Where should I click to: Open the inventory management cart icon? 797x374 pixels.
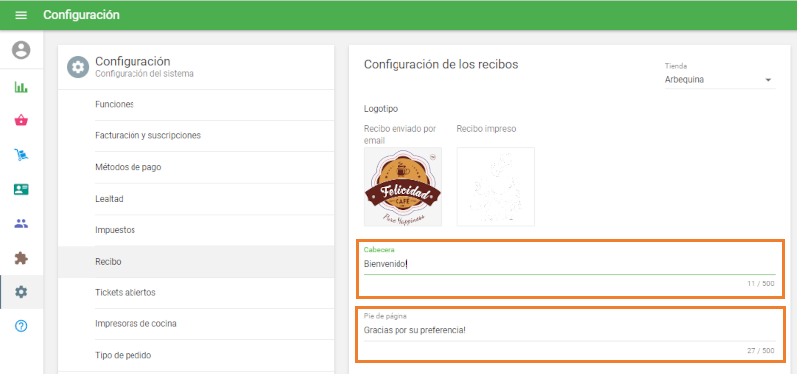[21, 155]
